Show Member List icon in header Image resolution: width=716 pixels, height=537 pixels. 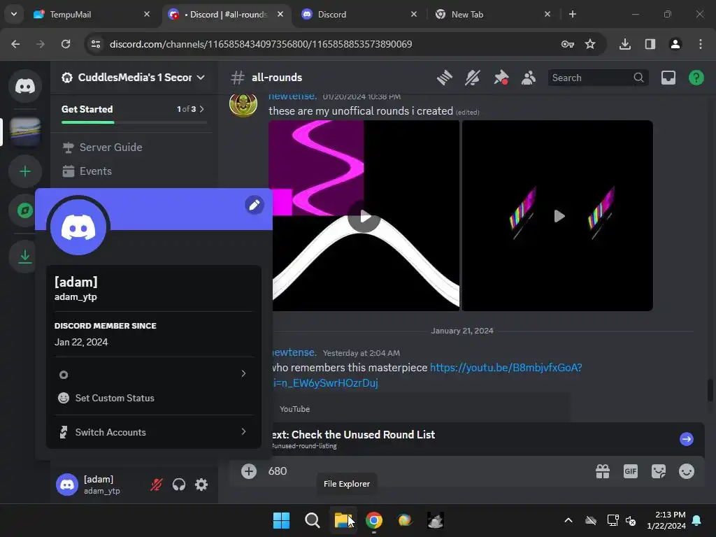point(529,78)
